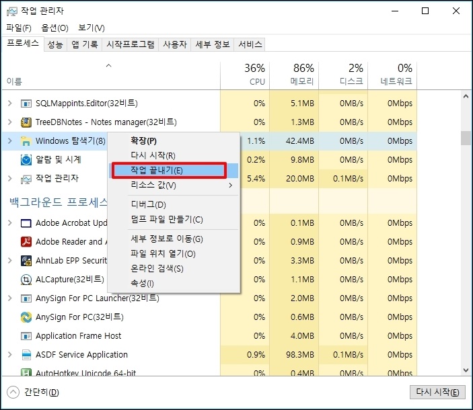Image resolution: width=473 pixels, height=410 pixels.
Task: Click the TreeDBNotes notes manager icon
Action: coord(26,122)
